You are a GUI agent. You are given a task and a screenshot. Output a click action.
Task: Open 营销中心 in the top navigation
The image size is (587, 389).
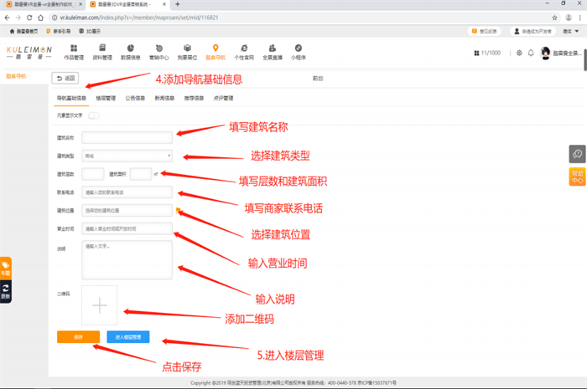[159, 52]
